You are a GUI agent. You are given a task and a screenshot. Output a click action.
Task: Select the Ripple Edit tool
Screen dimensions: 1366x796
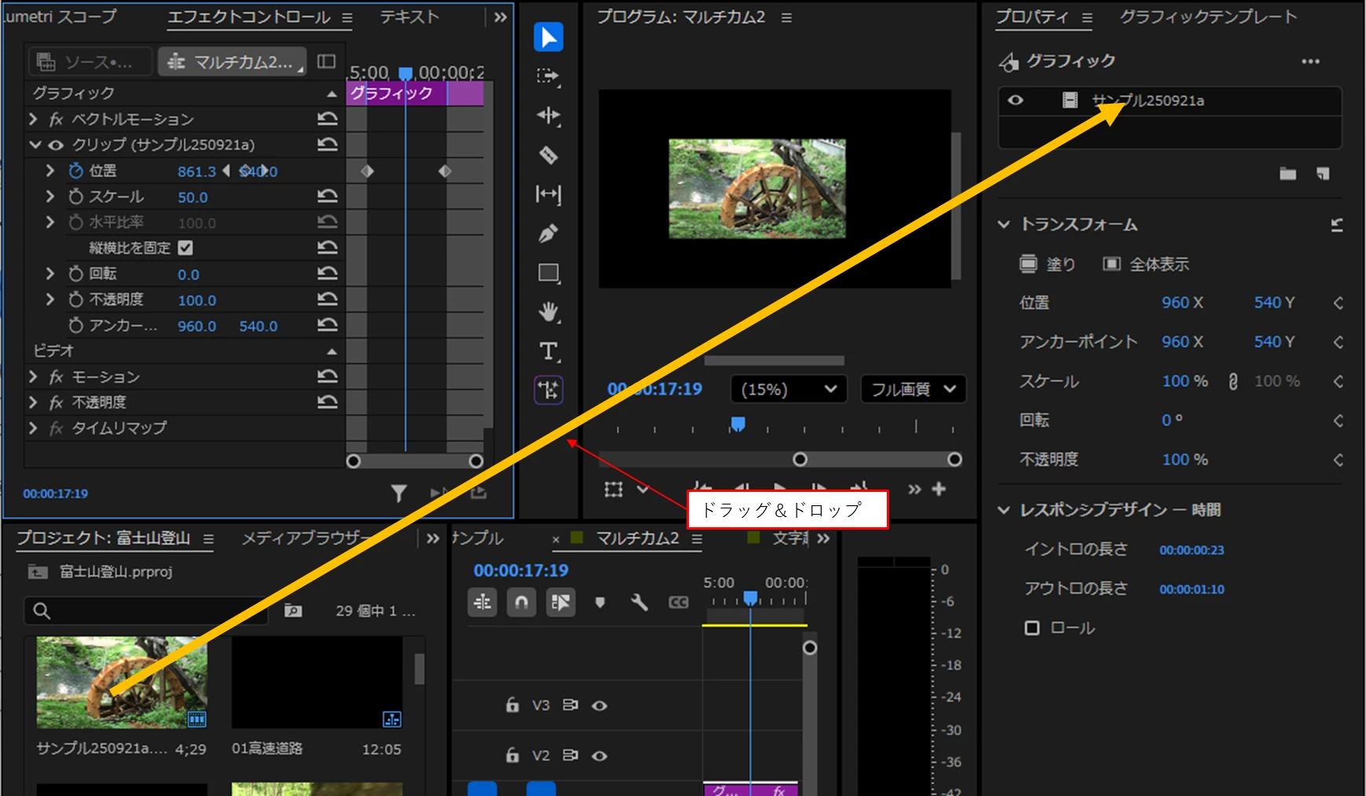click(x=548, y=116)
